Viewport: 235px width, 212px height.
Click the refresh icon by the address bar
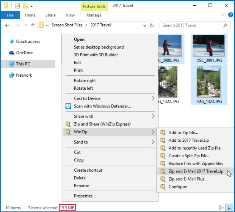(152, 25)
